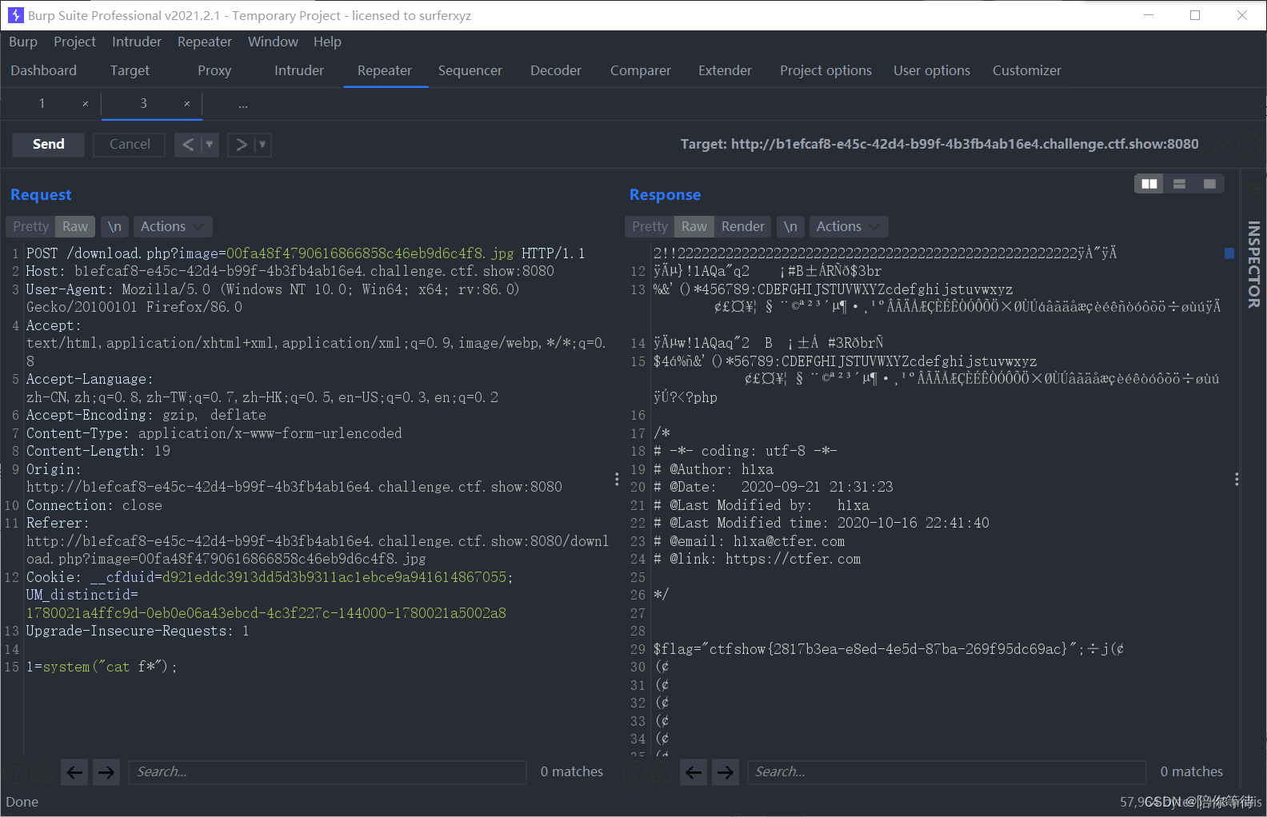Click the request/response splitter handle dots
Screen dimensions: 1267x817
point(617,479)
